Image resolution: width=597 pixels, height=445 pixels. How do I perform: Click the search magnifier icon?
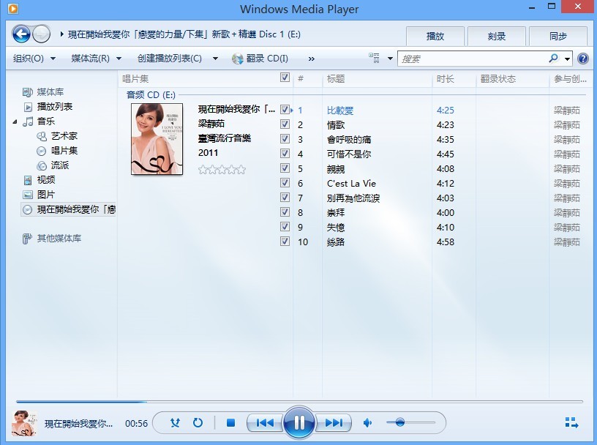[x=553, y=59]
